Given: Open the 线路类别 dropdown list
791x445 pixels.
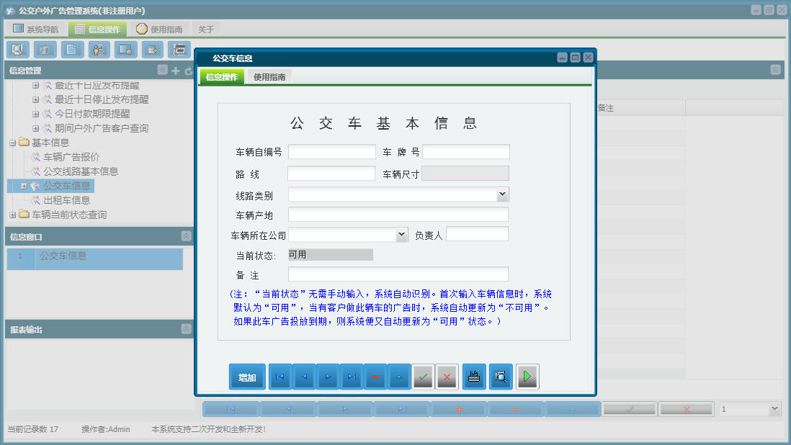Looking at the screenshot, I should (503, 194).
